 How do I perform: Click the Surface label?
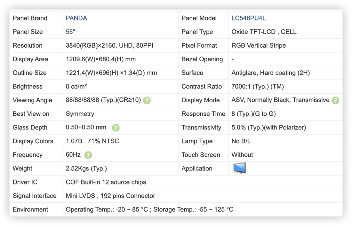pos(192,73)
